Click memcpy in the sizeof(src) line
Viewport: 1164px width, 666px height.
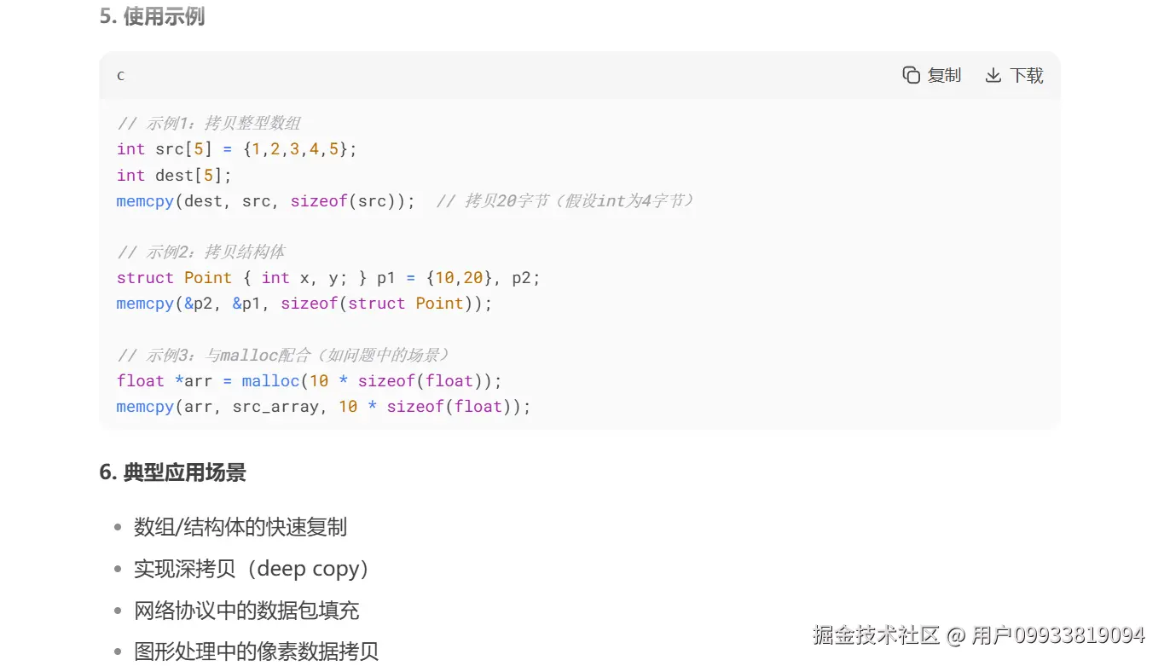click(144, 201)
